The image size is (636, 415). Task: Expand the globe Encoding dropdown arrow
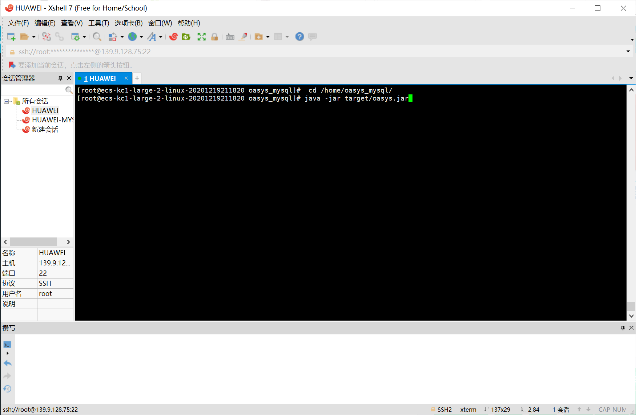[141, 37]
